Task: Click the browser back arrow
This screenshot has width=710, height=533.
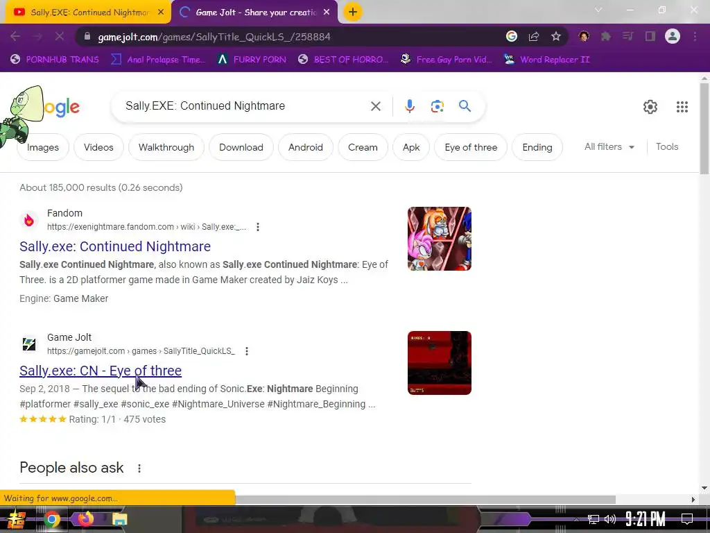Action: (x=15, y=37)
